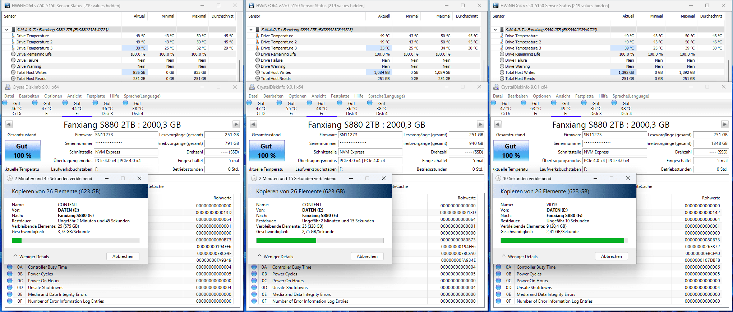Click progress bar in 25 (328 GB) remaining dialog

320,241
